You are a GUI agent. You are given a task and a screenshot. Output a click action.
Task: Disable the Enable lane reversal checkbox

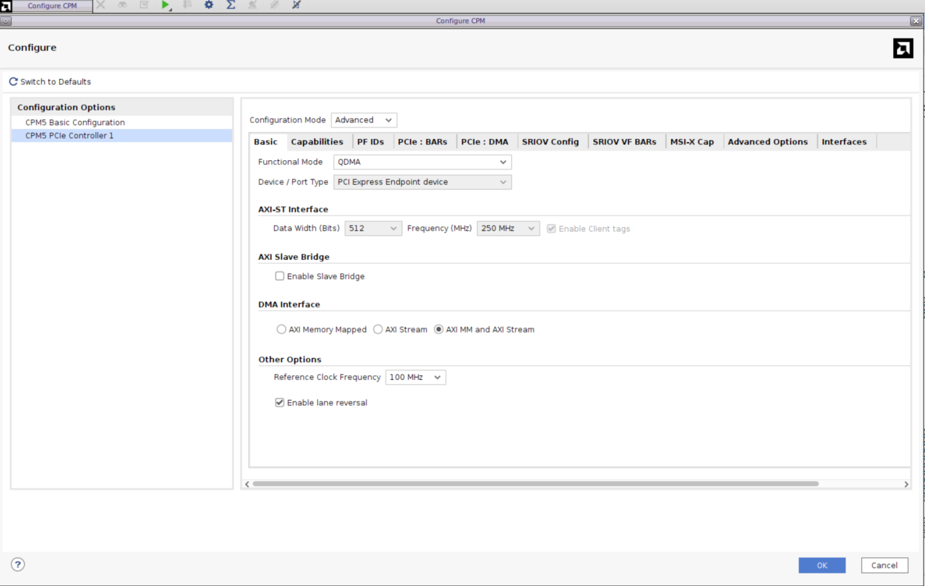[279, 402]
